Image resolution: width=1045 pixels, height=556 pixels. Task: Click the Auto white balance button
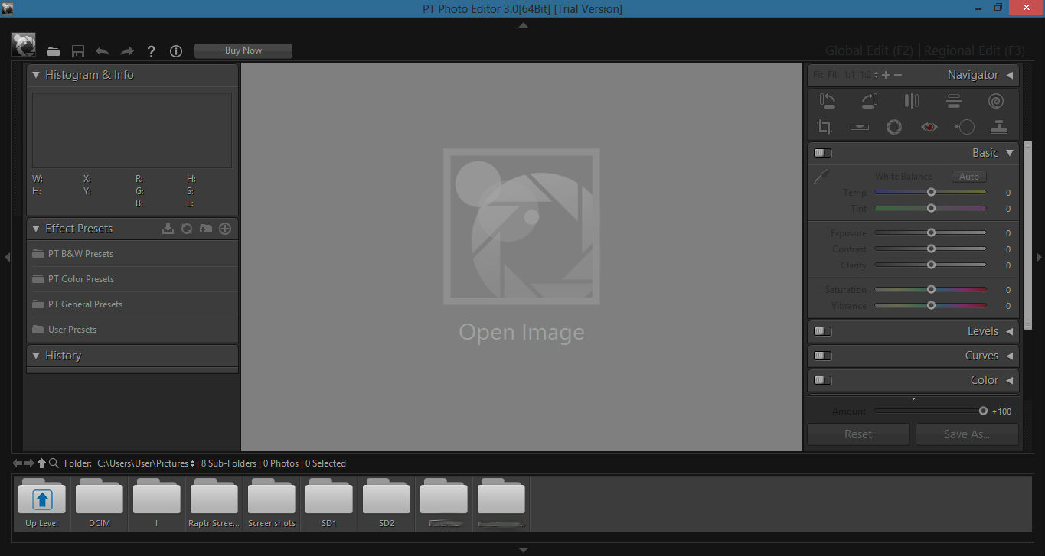tap(968, 177)
